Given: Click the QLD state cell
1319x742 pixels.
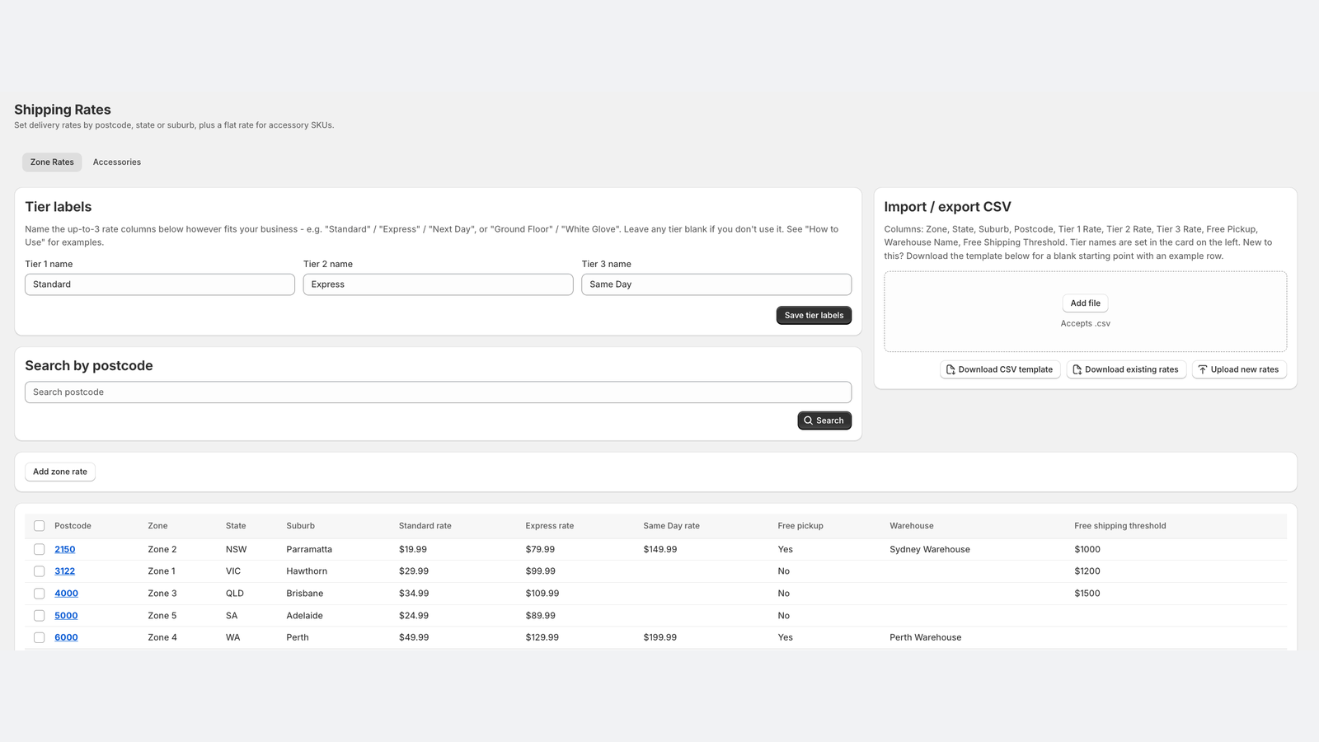Looking at the screenshot, I should (235, 594).
